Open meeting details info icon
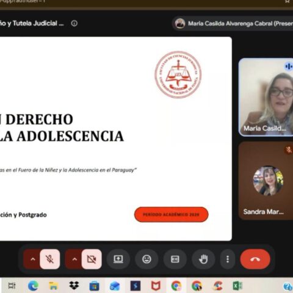Viewport: 293px width, 293px height. coord(74,23)
